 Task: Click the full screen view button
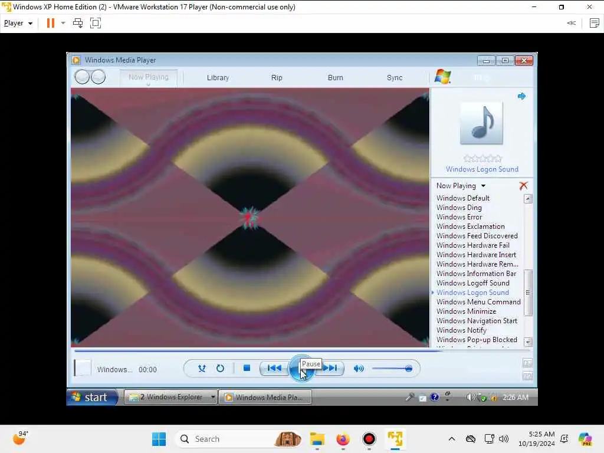pyautogui.click(x=527, y=363)
